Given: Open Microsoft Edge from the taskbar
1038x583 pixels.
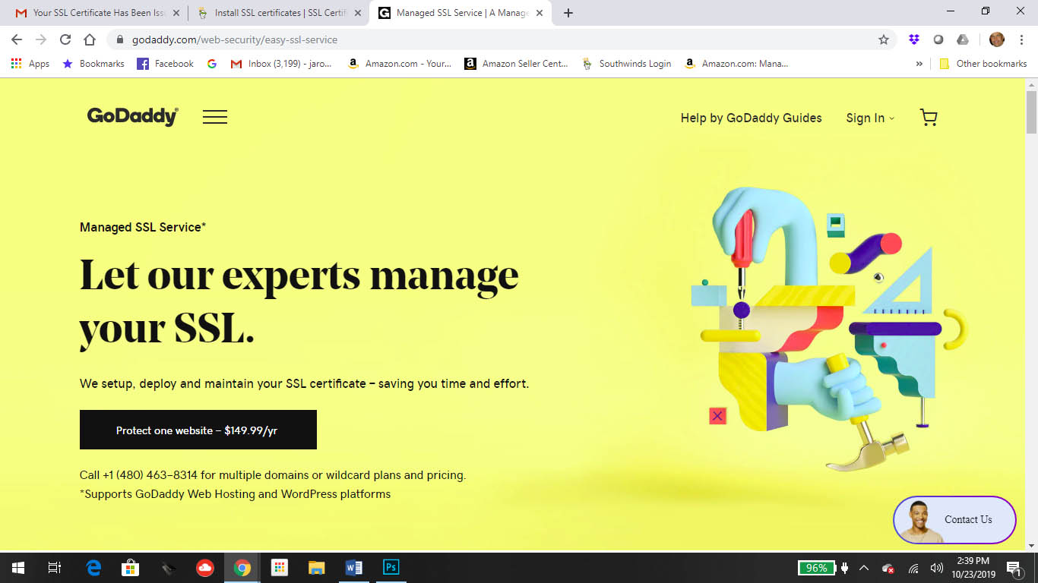Looking at the screenshot, I should point(93,567).
